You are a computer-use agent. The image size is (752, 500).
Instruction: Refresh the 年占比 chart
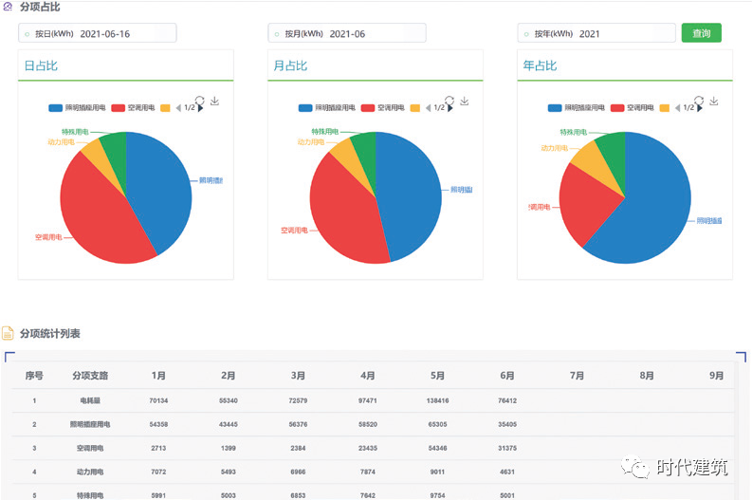click(699, 100)
